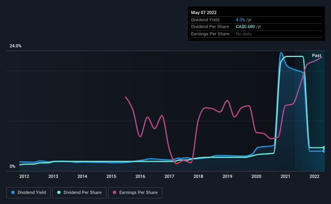
Task: Click the Dividend Per Share end-point marker
Action: pos(324,148)
